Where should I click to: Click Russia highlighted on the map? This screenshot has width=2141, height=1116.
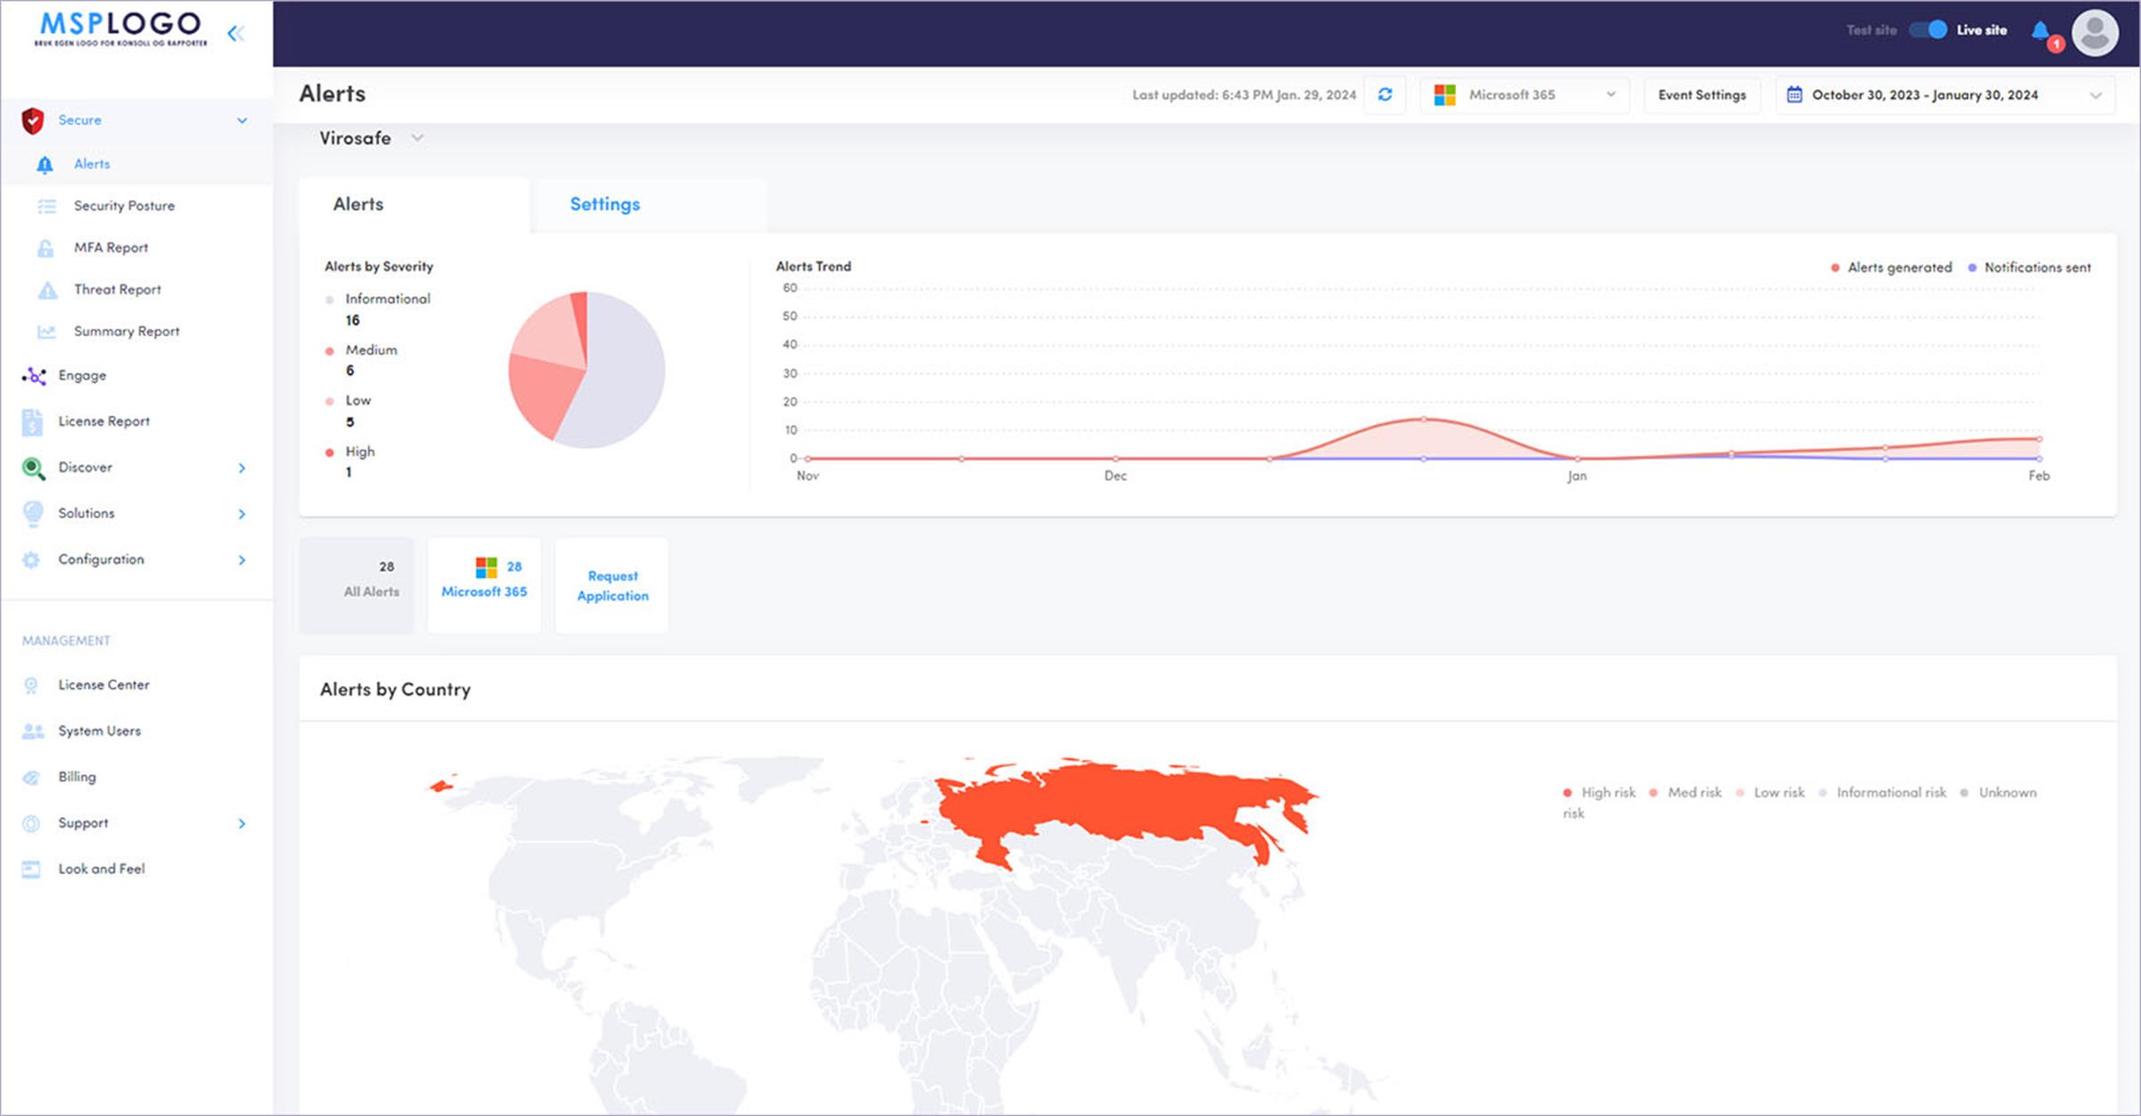click(1115, 803)
